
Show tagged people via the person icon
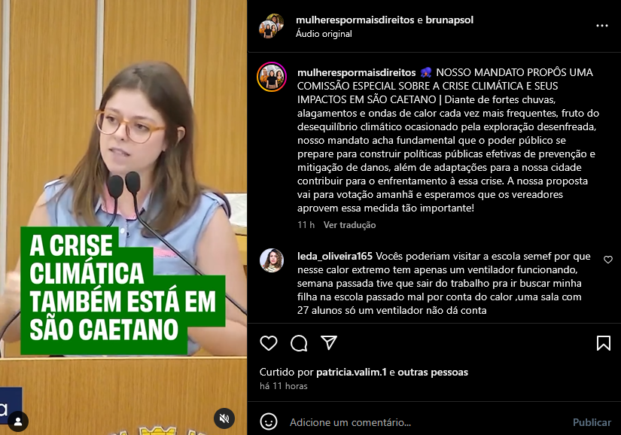[x=18, y=421]
